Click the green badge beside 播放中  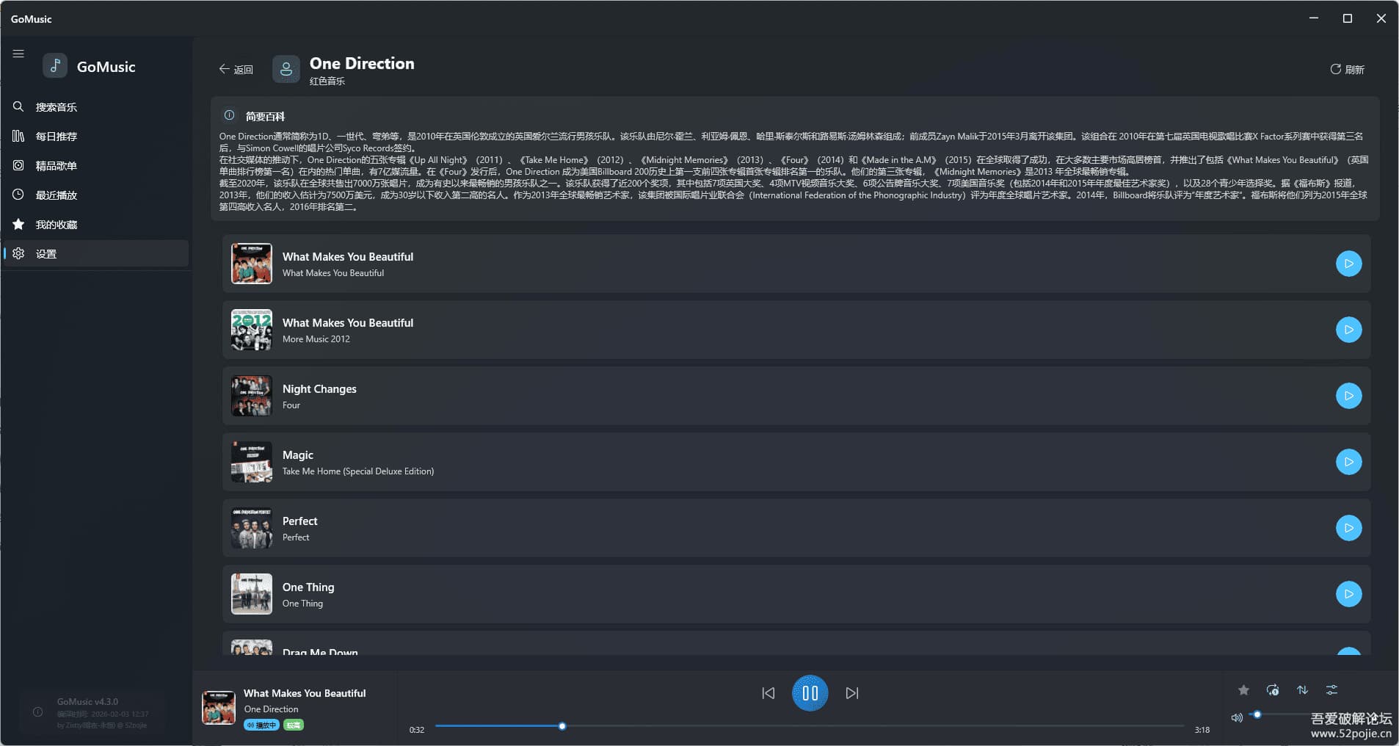tap(294, 725)
